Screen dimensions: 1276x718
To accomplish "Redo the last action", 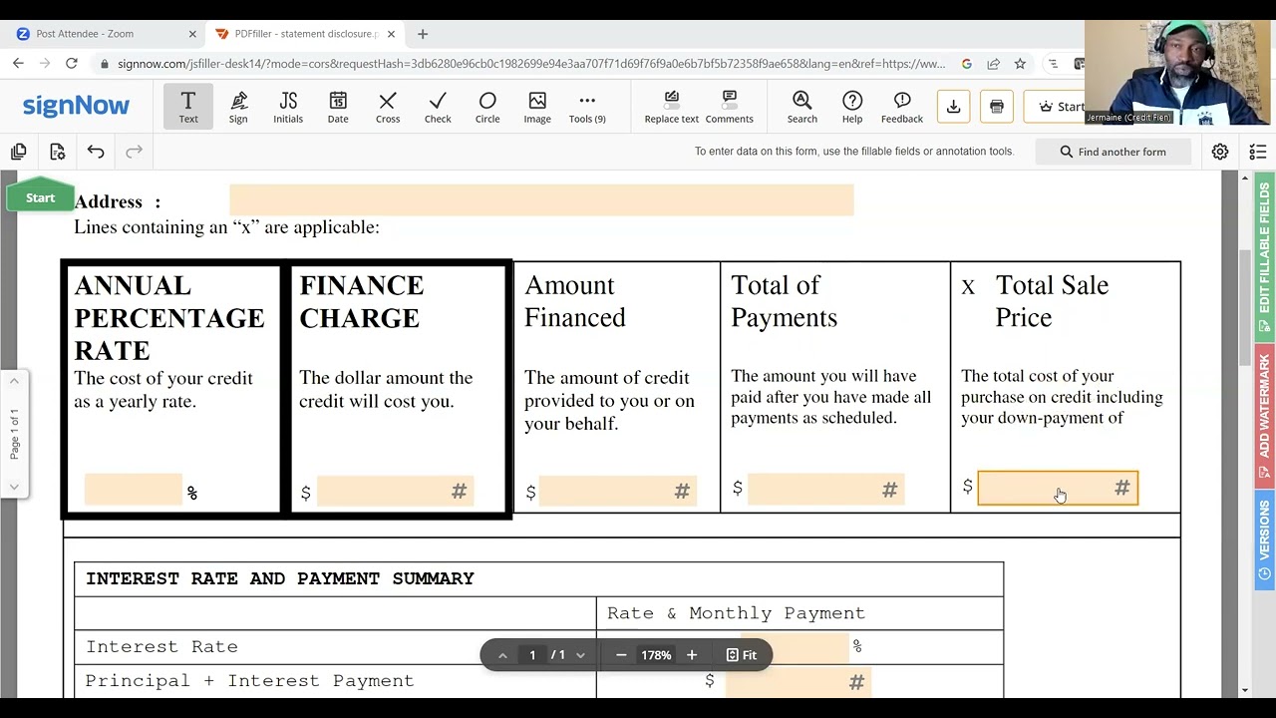I will [134, 152].
